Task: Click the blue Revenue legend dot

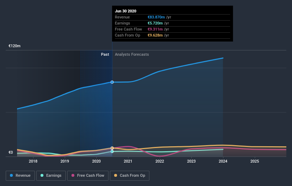Action: pyautogui.click(x=11, y=175)
